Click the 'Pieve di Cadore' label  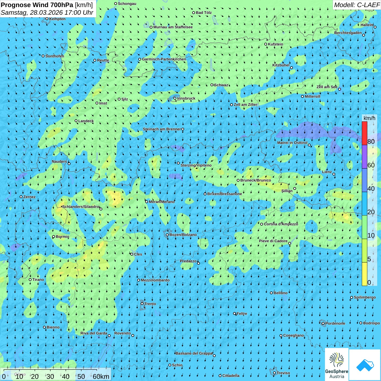point(273,241)
